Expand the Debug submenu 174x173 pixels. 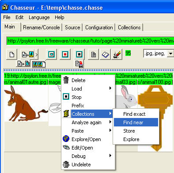[x=88, y=156]
